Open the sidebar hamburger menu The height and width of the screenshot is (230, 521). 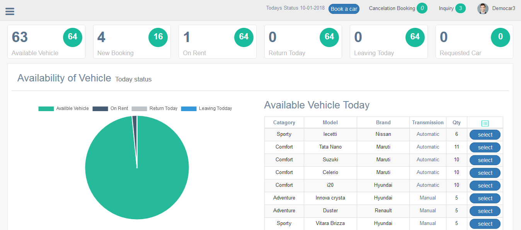[x=10, y=11]
